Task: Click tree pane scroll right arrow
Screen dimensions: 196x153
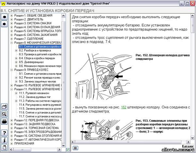Action: 59,149
